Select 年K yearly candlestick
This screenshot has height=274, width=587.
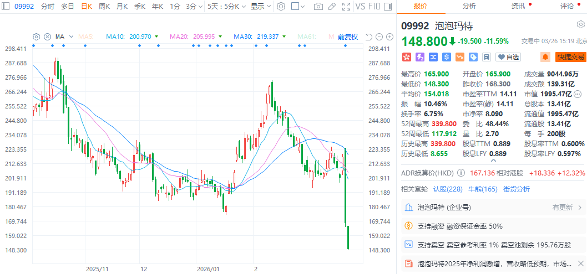pos(158,6)
